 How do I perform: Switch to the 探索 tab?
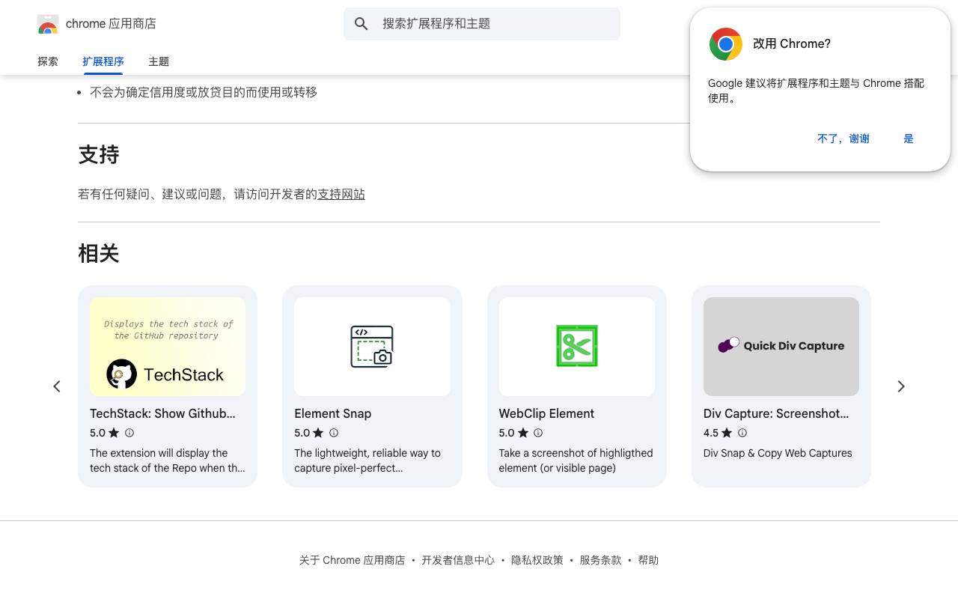(48, 61)
